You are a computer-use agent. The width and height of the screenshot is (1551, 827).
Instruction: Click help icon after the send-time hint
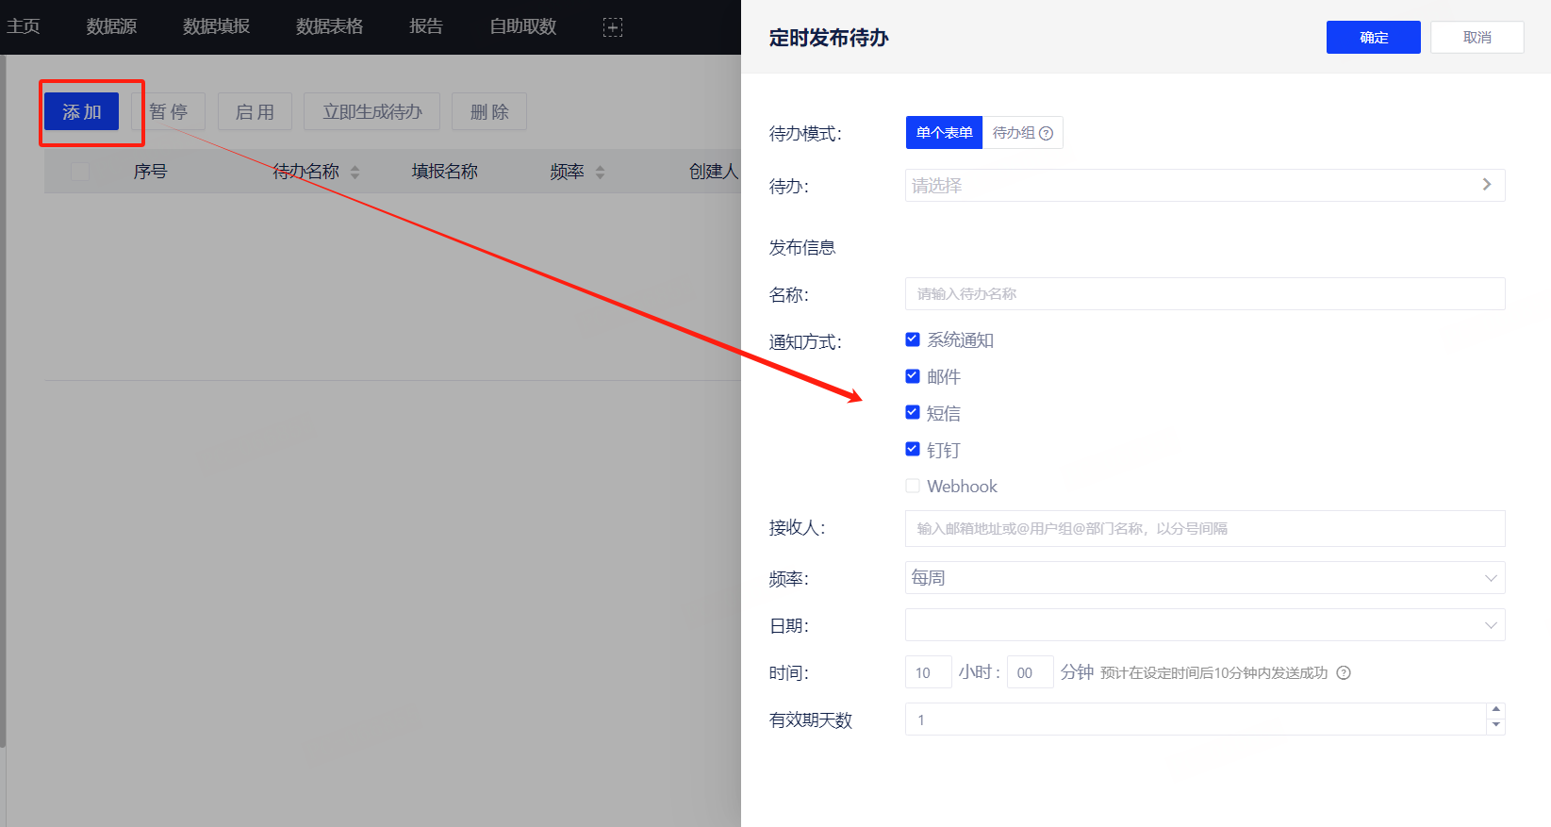tap(1344, 672)
